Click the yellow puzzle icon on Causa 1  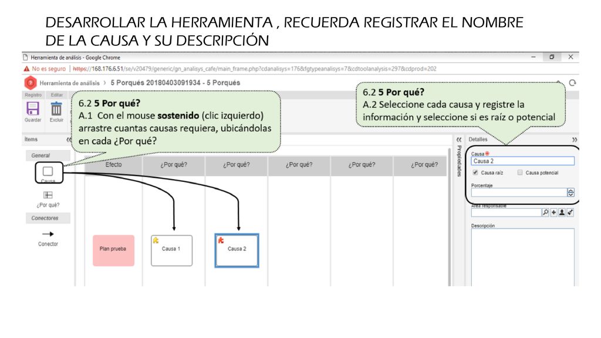pyautogui.click(x=156, y=240)
